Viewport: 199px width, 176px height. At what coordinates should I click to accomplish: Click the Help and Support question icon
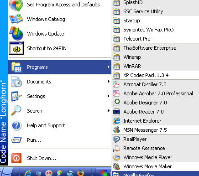16,125
